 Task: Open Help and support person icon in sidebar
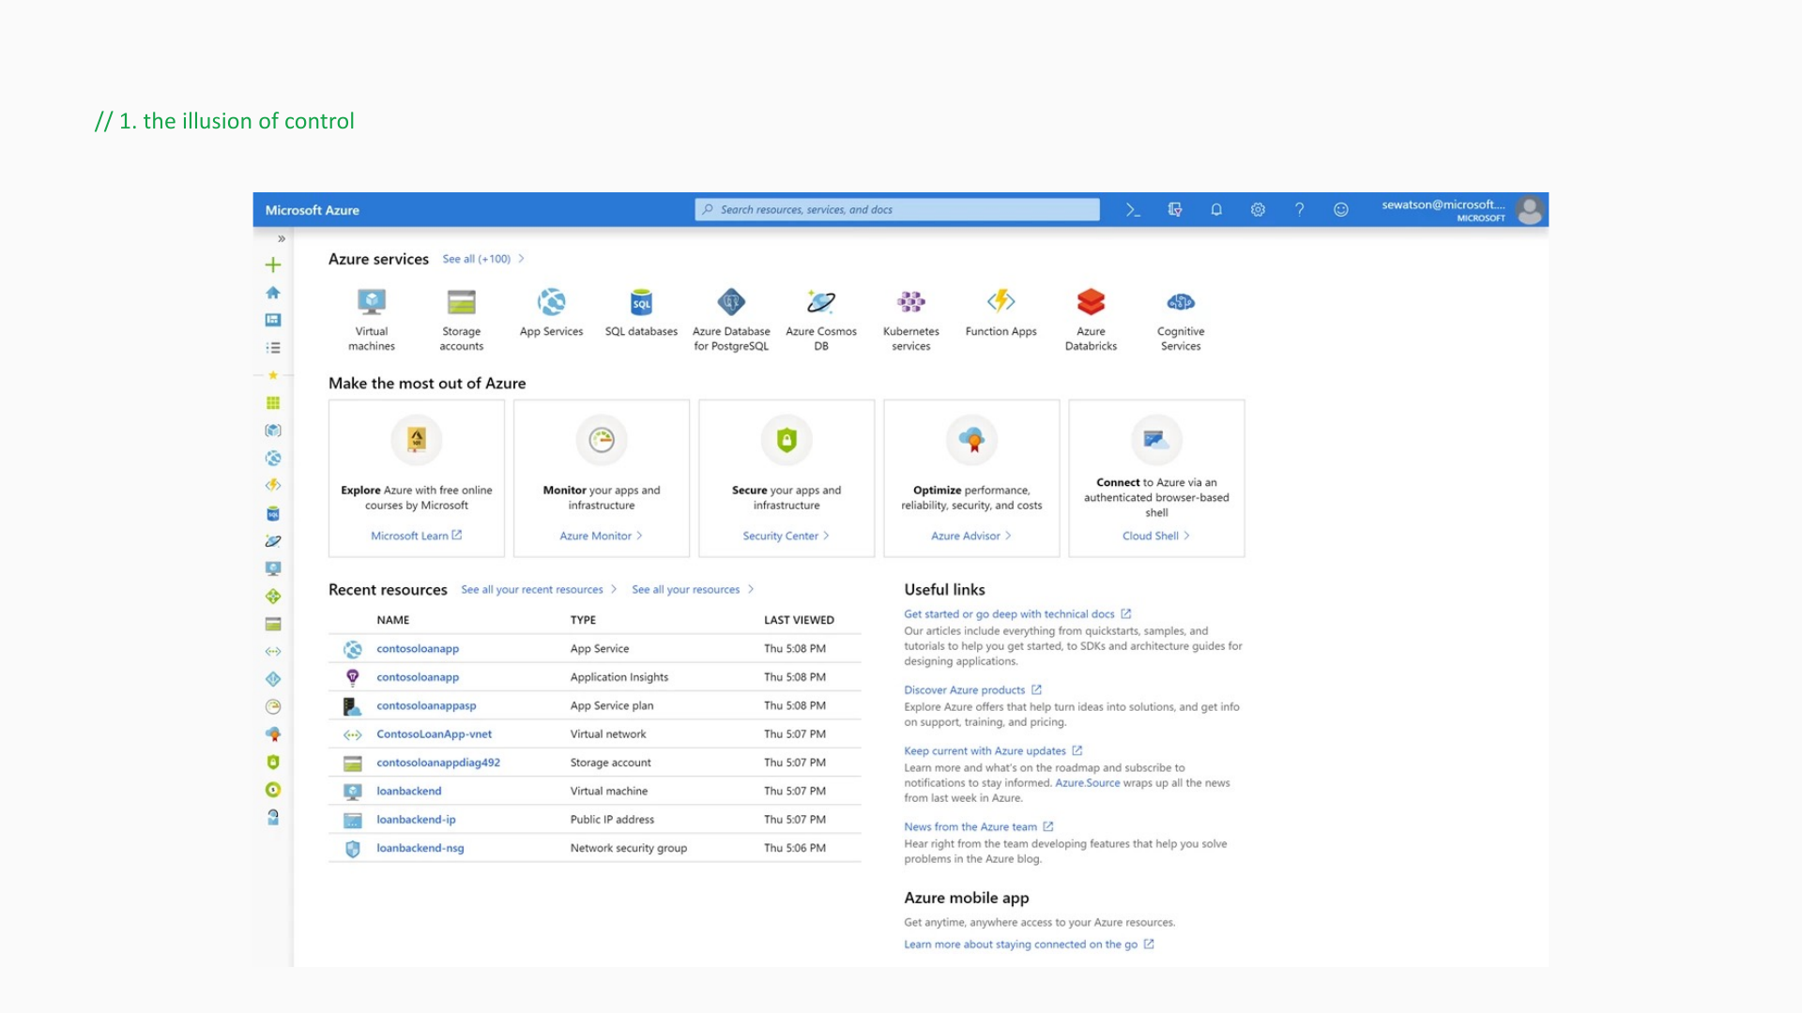point(273,817)
